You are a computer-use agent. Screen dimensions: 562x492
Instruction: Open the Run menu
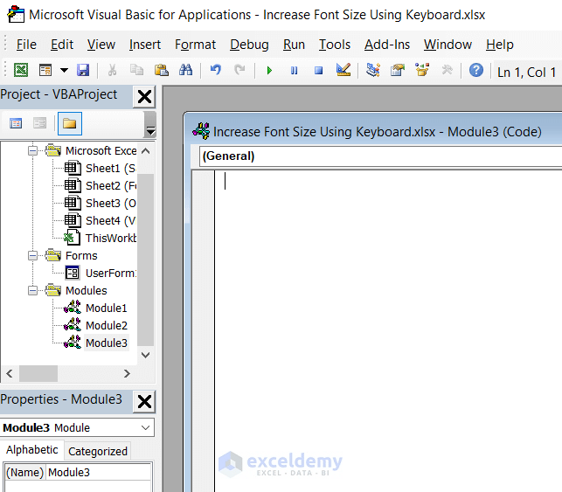[x=294, y=45]
